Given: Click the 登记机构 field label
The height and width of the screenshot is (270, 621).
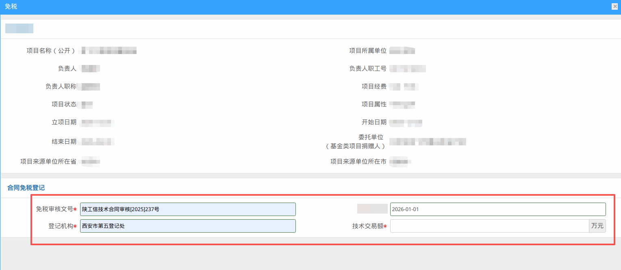Looking at the screenshot, I should click(61, 226).
